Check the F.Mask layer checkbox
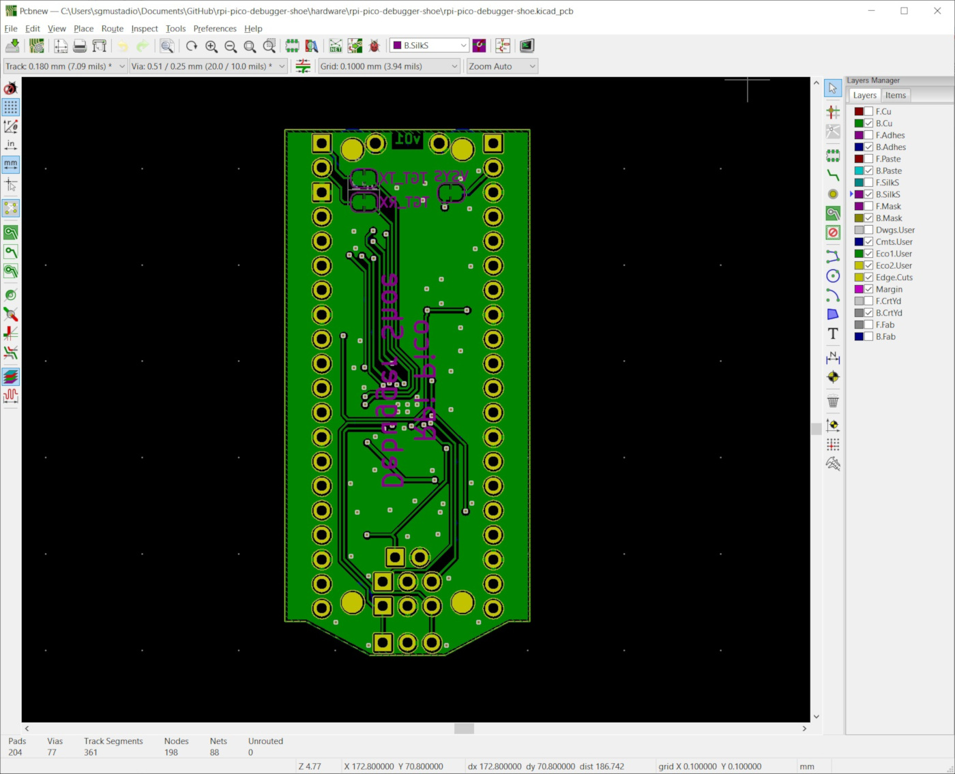Screen dimensions: 955x774 tap(869, 206)
